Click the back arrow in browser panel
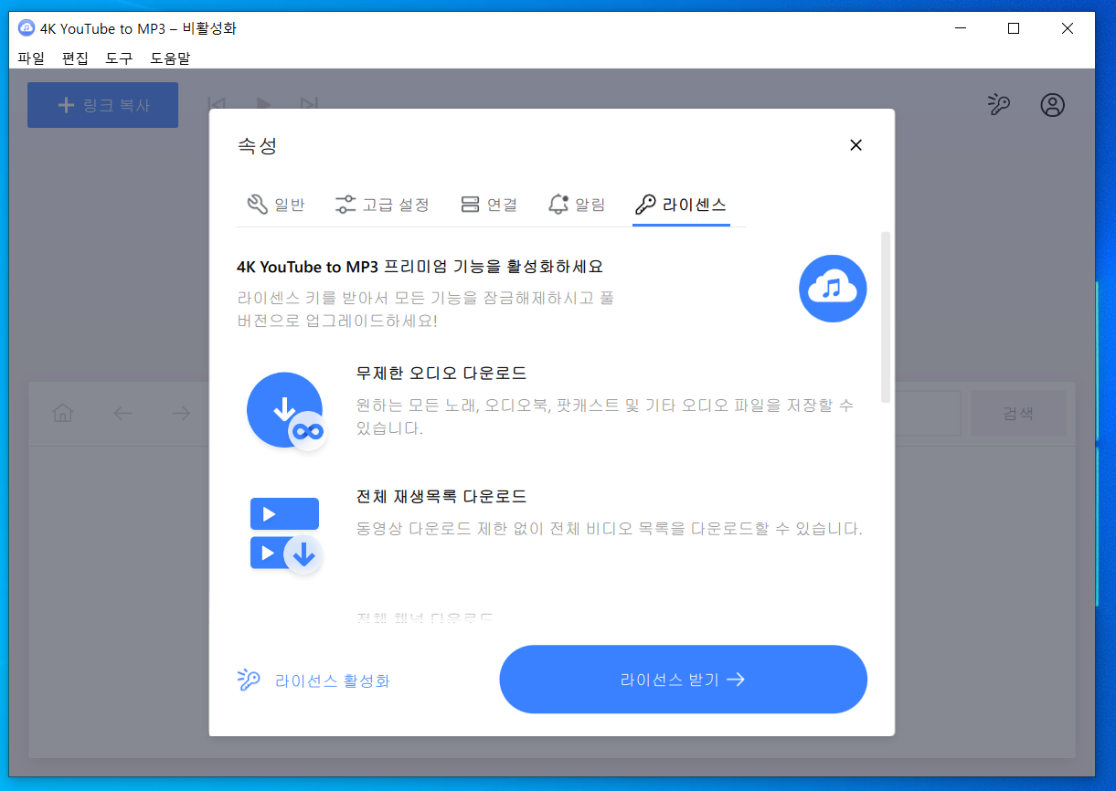 click(x=122, y=413)
